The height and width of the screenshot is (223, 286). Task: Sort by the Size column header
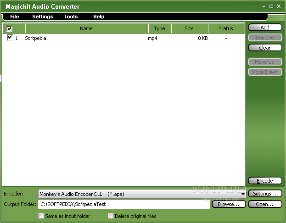click(x=190, y=28)
